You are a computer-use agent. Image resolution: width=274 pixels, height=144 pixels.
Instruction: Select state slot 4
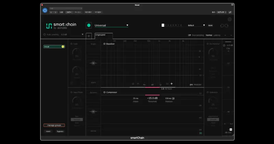(171, 25)
